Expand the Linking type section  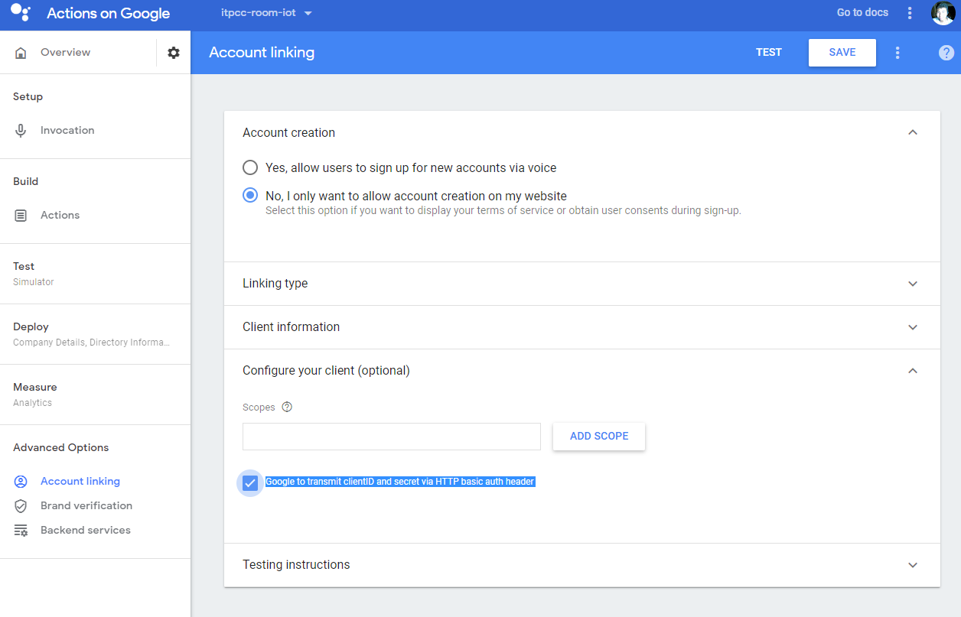[912, 284]
